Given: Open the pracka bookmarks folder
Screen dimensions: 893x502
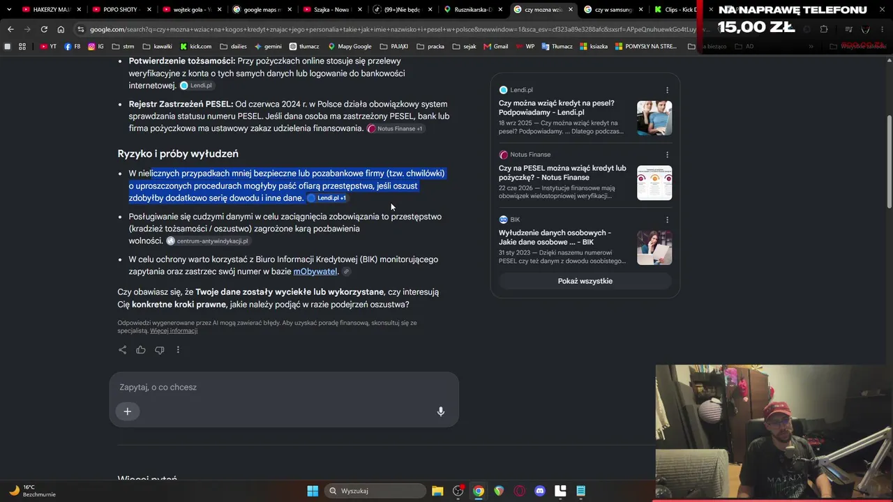Looking at the screenshot, I should tap(431, 46).
